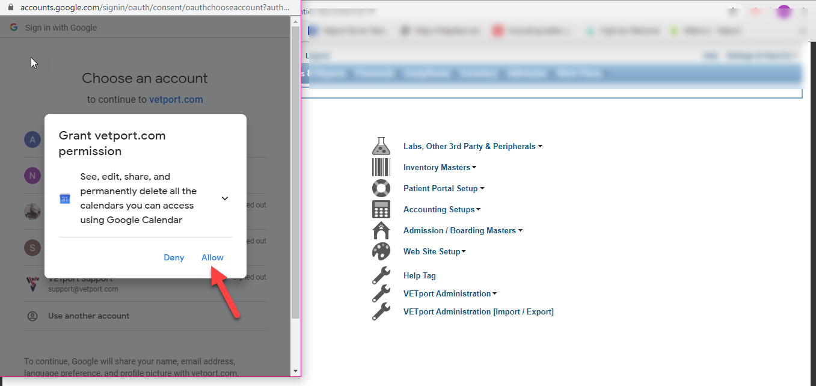Open the Labs, Other 3rd Party & Peripherals menu
This screenshot has height=386, width=816.
470,146
